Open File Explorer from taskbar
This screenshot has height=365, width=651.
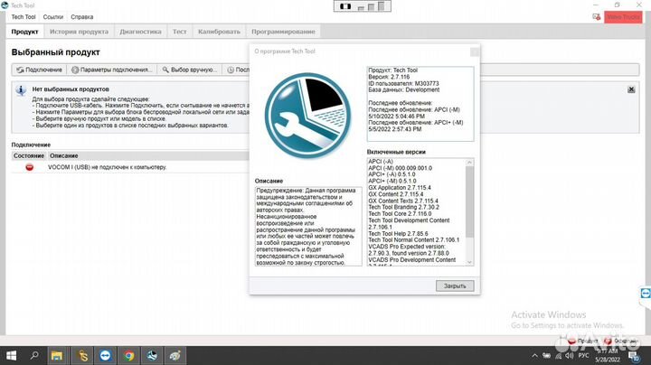point(57,355)
